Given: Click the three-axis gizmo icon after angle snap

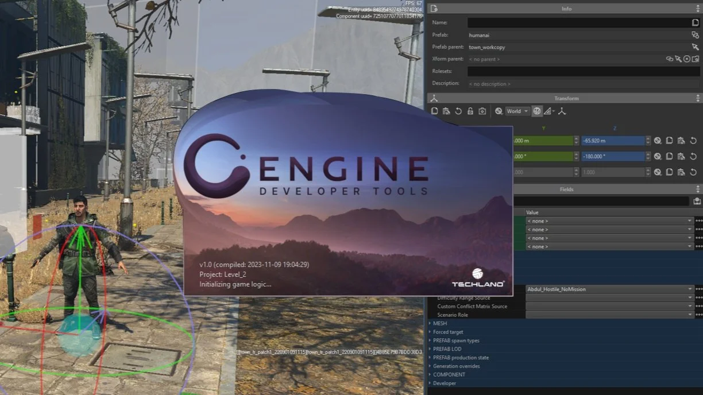Looking at the screenshot, I should coord(562,111).
